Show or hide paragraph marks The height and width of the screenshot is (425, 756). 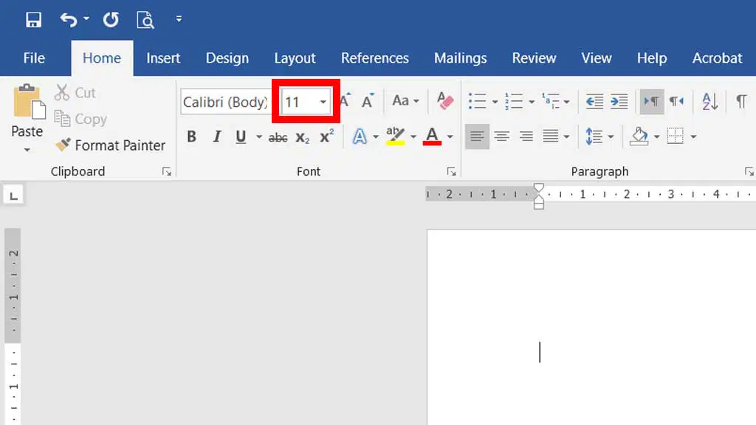pyautogui.click(x=741, y=102)
